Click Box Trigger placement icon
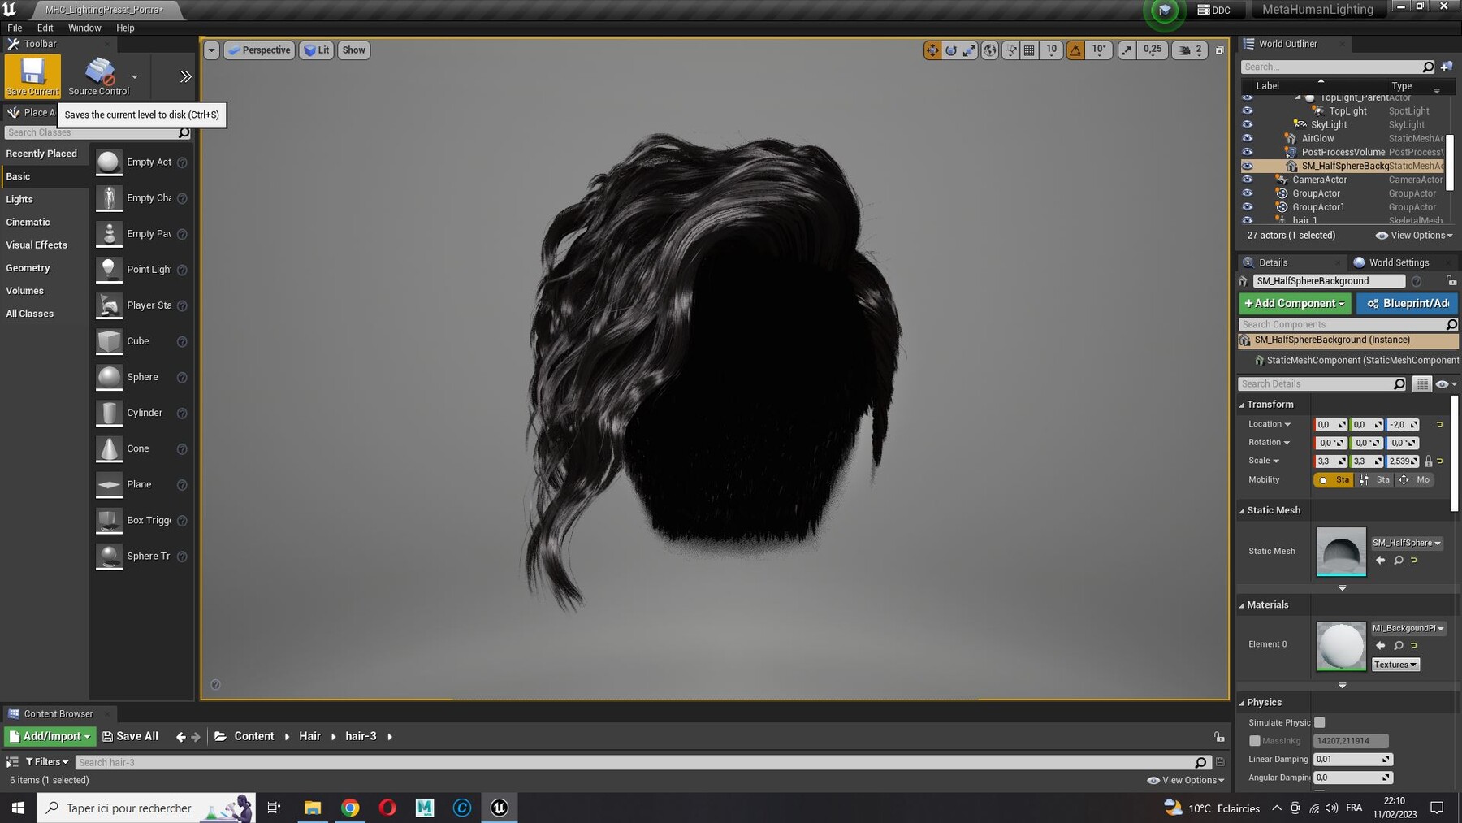This screenshot has height=823, width=1462. (x=109, y=520)
